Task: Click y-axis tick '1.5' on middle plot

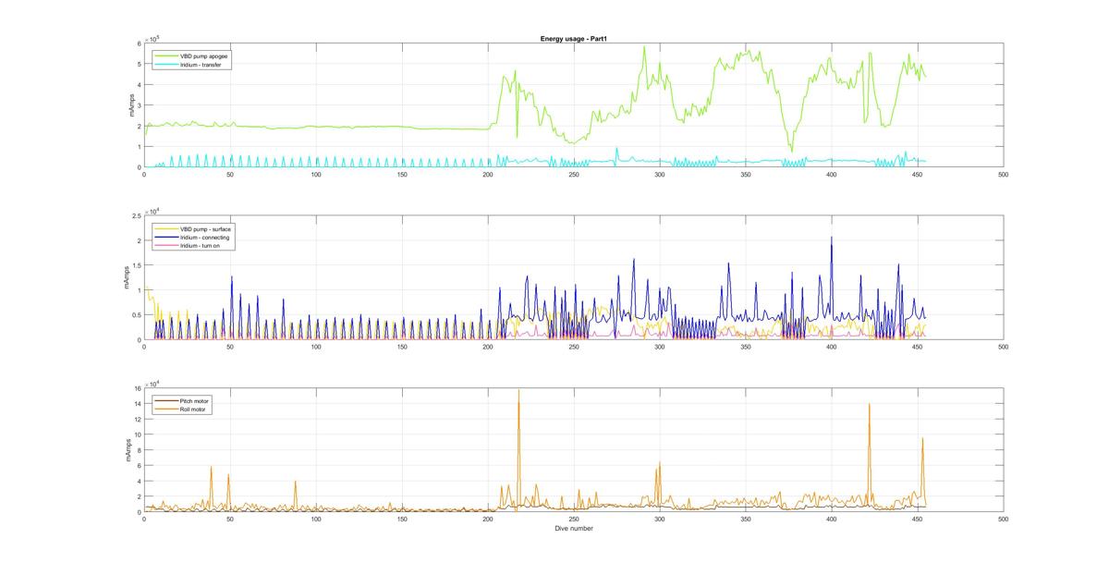Action: pyautogui.click(x=137, y=265)
